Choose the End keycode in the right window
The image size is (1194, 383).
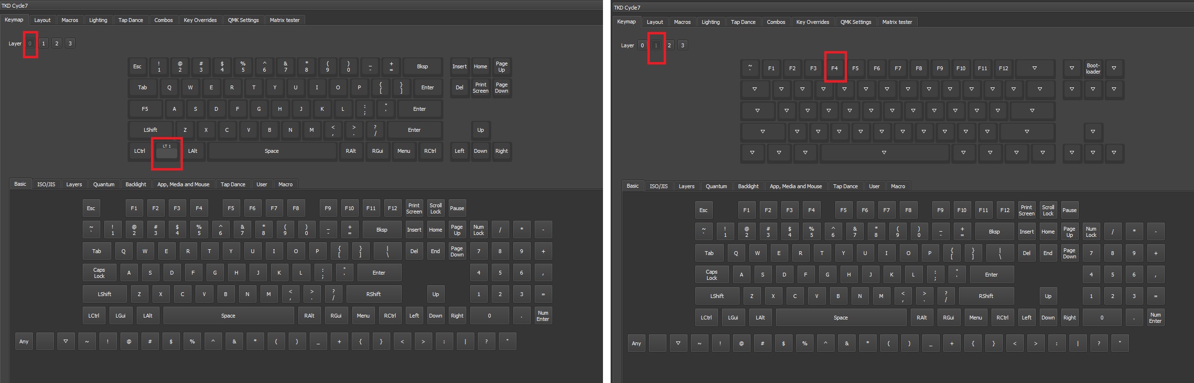click(x=1048, y=253)
